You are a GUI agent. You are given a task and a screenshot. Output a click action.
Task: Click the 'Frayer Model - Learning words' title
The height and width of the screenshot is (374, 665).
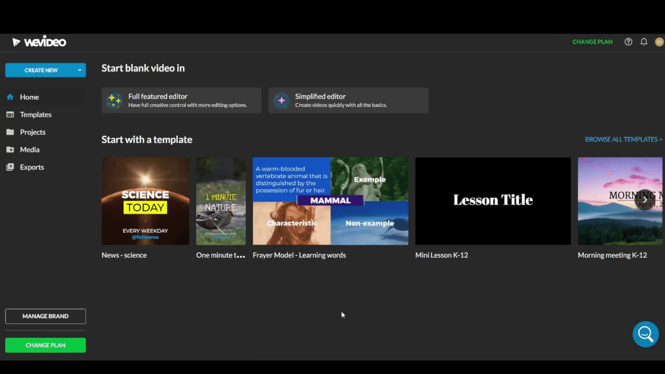299,255
